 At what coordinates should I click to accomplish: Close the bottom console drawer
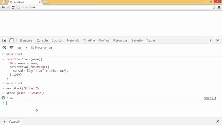coord(218,121)
